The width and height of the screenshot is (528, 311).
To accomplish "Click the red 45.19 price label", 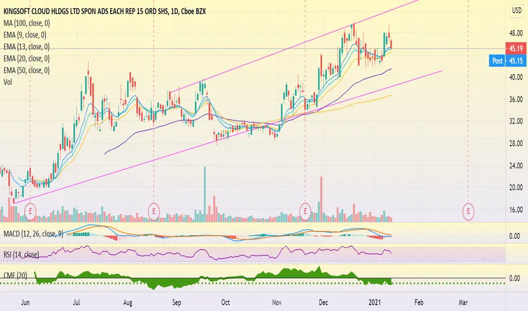I will click(x=516, y=49).
